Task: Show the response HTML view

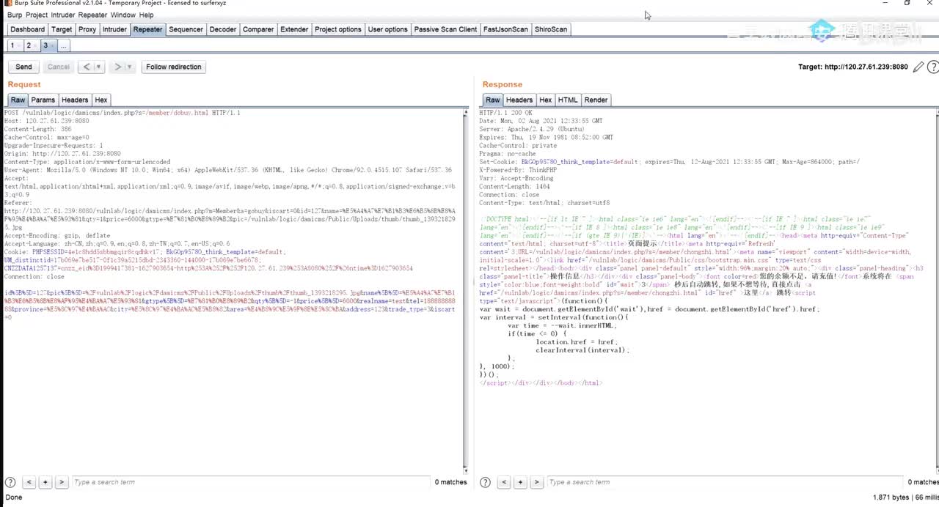Action: click(568, 100)
